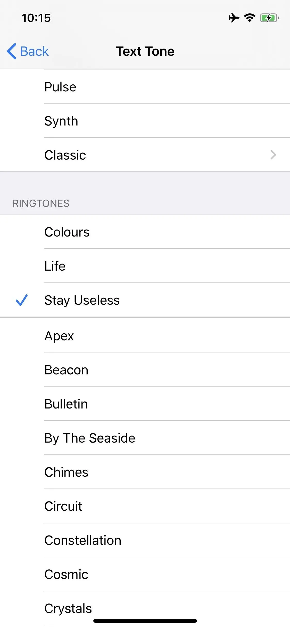
Task: Tap the home indicator bar
Action: 145,621
